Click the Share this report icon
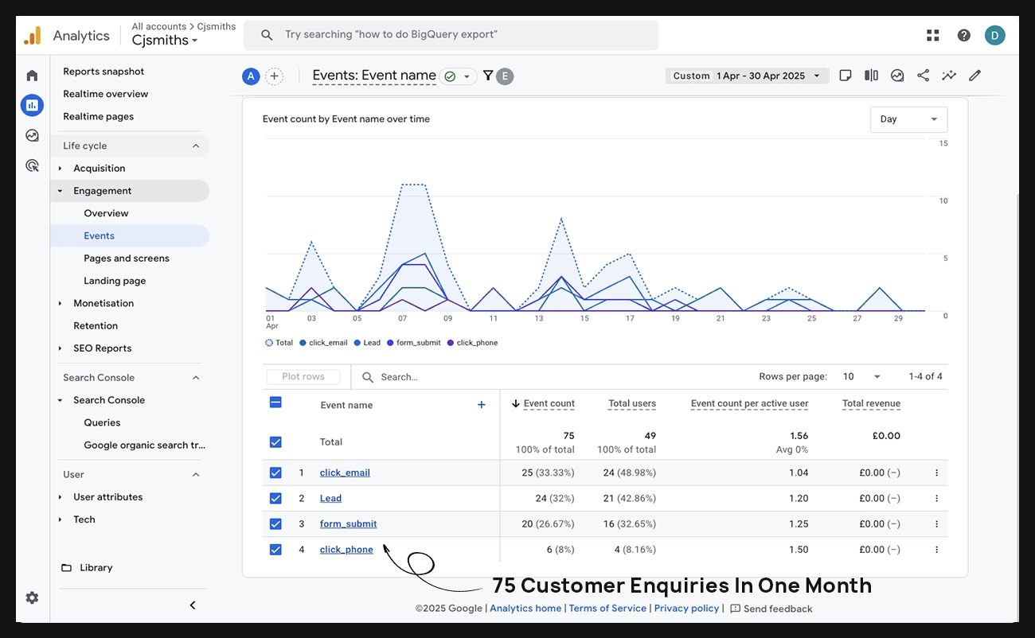The height and width of the screenshot is (638, 1035). pyautogui.click(x=923, y=76)
